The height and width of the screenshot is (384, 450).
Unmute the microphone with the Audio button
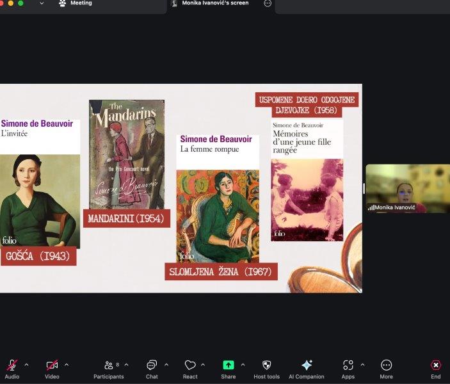[x=12, y=365]
